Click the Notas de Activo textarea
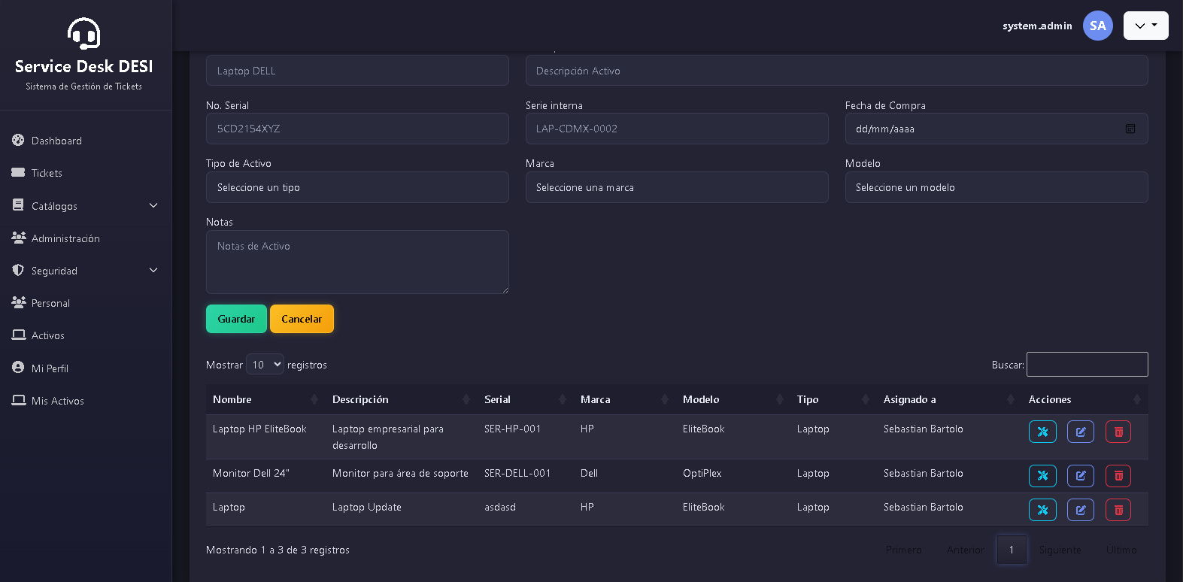The image size is (1183, 582). coord(357,262)
